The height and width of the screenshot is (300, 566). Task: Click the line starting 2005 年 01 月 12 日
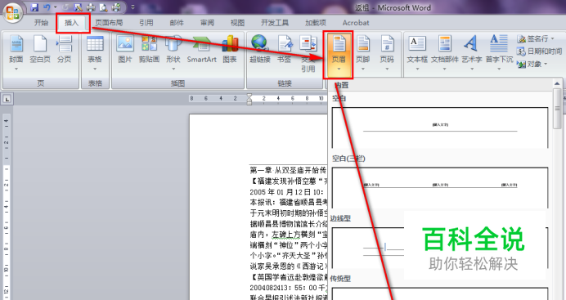(x=288, y=192)
